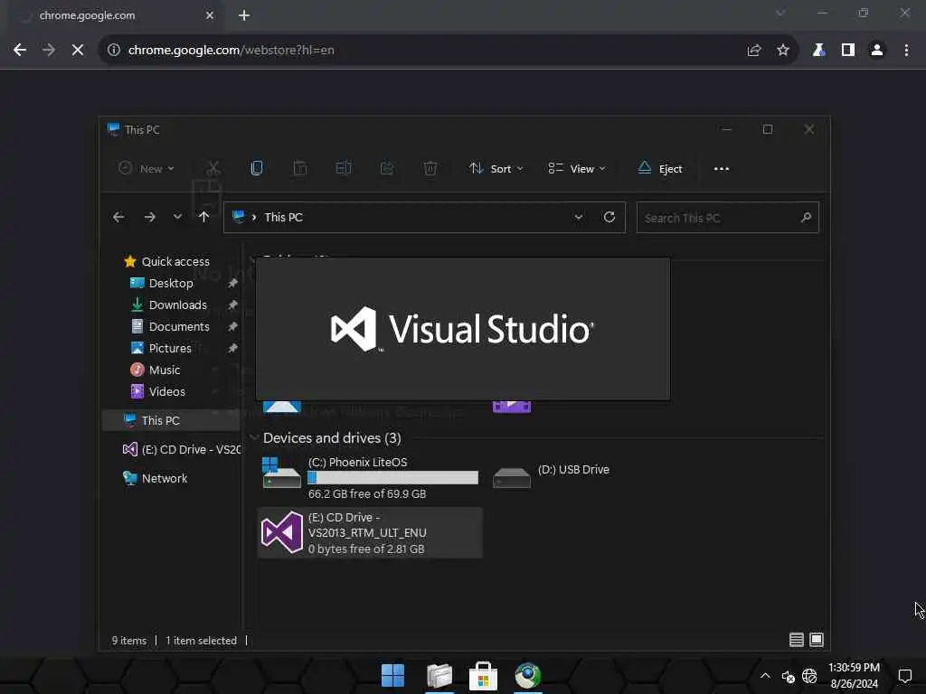Screen dimensions: 926x694
Task: Open Chrome three-dot menu
Action: [906, 51]
